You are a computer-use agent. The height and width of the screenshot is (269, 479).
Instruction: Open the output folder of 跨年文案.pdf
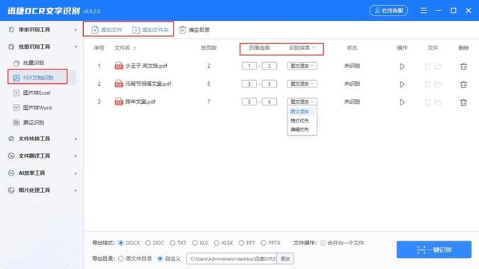(438, 102)
